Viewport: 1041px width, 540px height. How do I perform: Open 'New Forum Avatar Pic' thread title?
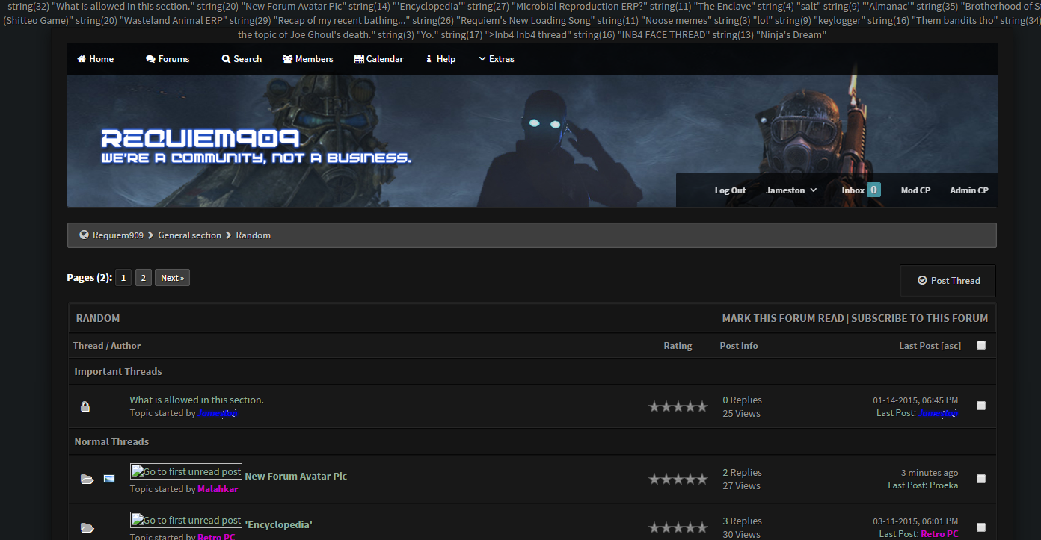296,476
